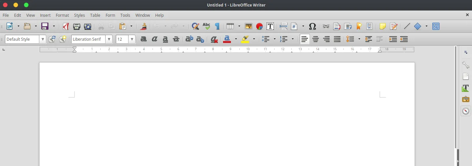Insert a text box
The image size is (472, 166).
coord(270,26)
